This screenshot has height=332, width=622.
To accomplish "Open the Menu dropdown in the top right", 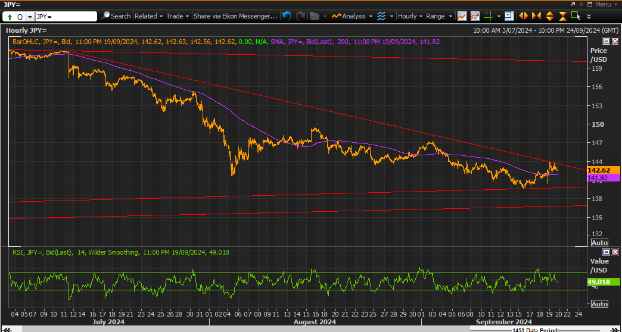I will pyautogui.click(x=605, y=4).
